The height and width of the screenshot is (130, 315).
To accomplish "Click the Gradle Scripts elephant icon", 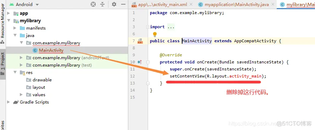I will [x=16, y=102].
